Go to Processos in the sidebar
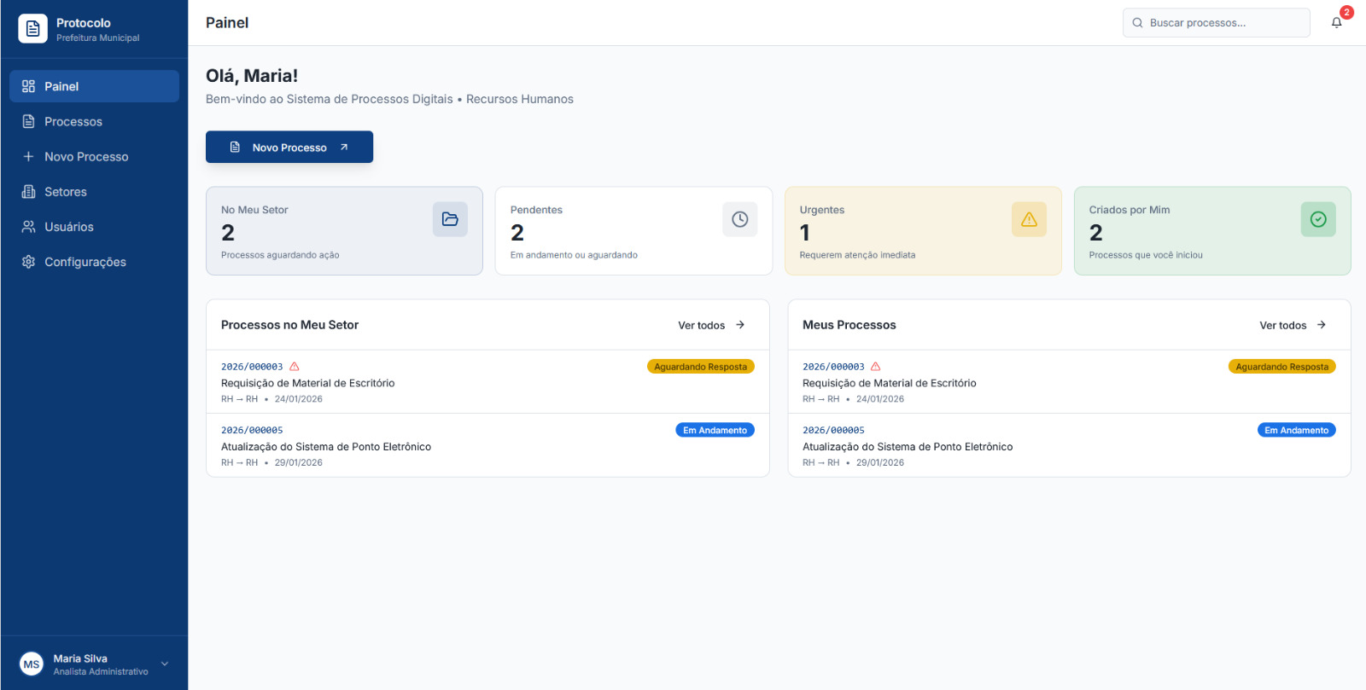The width and height of the screenshot is (1366, 690). click(73, 122)
